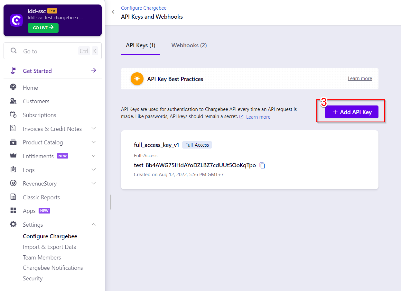Click the Created on Aug 12, 2022 text
Screen dimensions: 401x291
[179, 175]
